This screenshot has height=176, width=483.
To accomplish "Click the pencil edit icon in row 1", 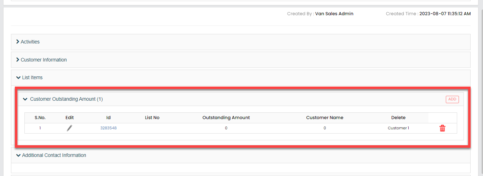I will tap(69, 128).
